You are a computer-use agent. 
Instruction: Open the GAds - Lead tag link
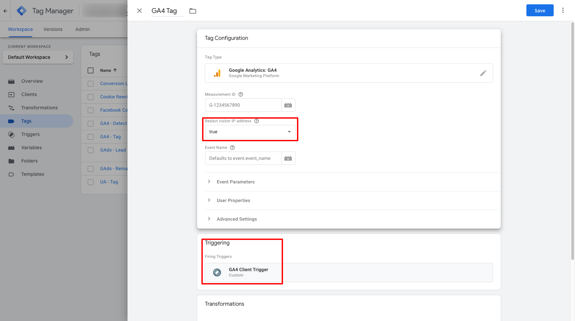click(113, 150)
